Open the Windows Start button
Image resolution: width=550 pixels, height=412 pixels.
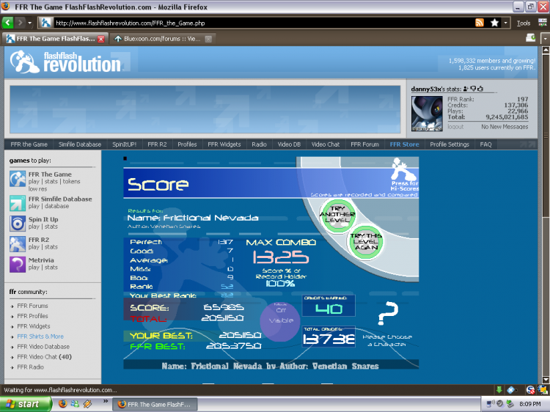point(25,404)
